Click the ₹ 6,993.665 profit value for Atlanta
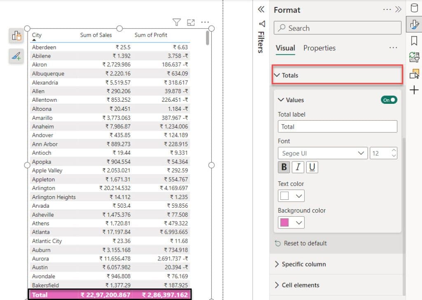Image resolution: width=422 pixels, height=300 pixels. click(x=174, y=232)
